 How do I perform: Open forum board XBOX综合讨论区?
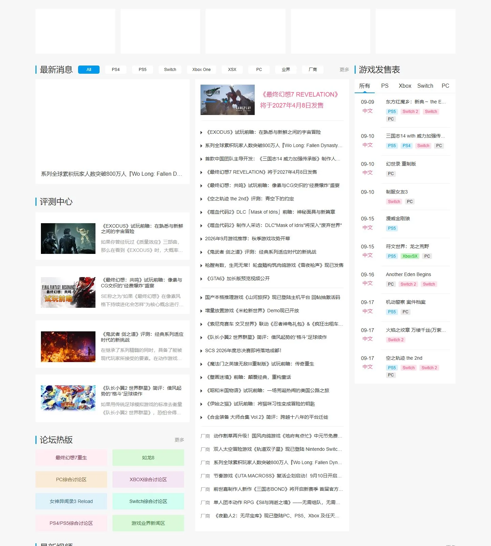[148, 479]
